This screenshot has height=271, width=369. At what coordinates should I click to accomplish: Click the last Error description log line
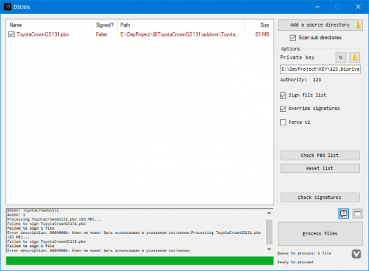point(99,251)
